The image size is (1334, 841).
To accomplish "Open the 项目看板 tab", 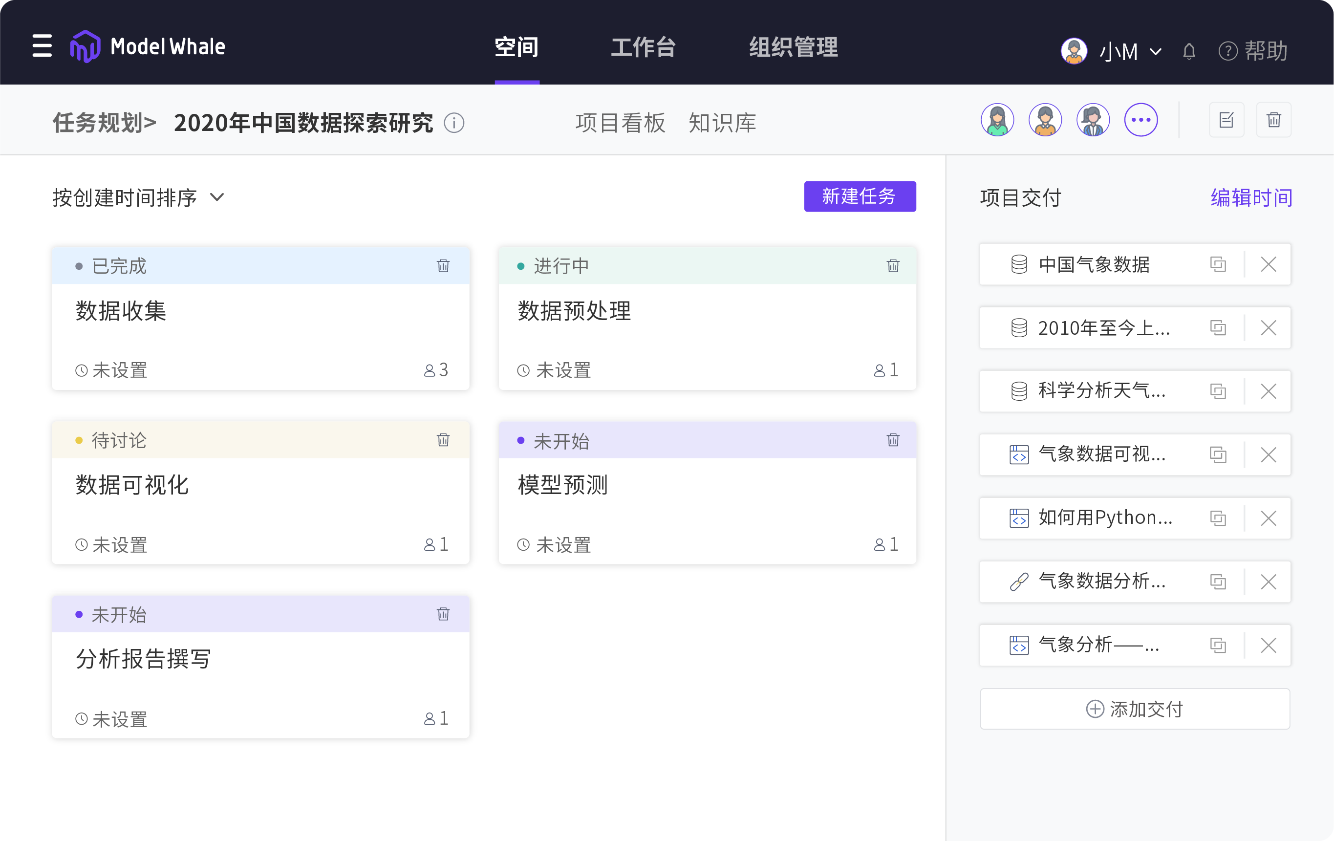I will 620,123.
